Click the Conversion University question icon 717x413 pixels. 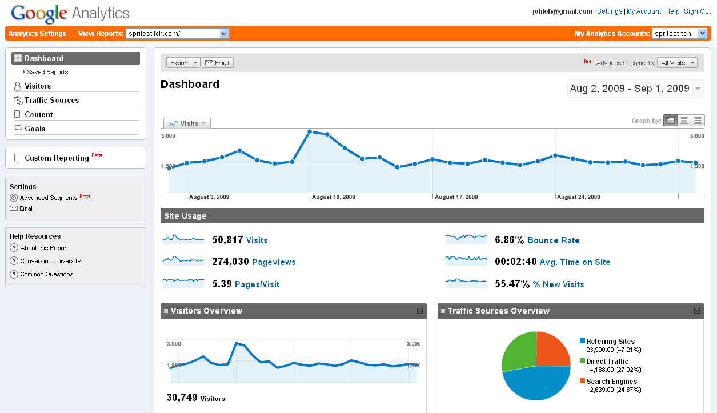pyautogui.click(x=14, y=261)
